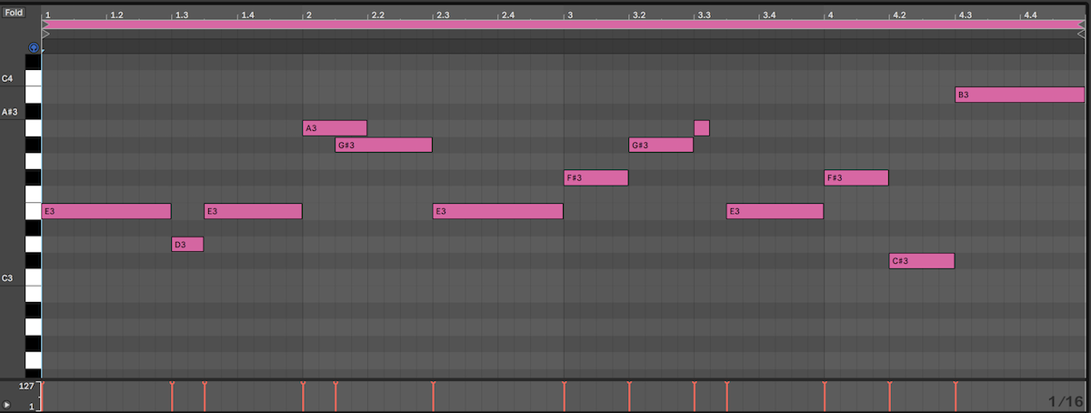1091x413 pixels.
Task: Click the B3 note
Action: click(x=1019, y=95)
